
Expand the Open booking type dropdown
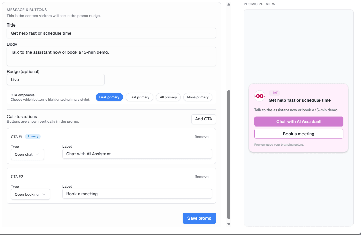point(30,195)
